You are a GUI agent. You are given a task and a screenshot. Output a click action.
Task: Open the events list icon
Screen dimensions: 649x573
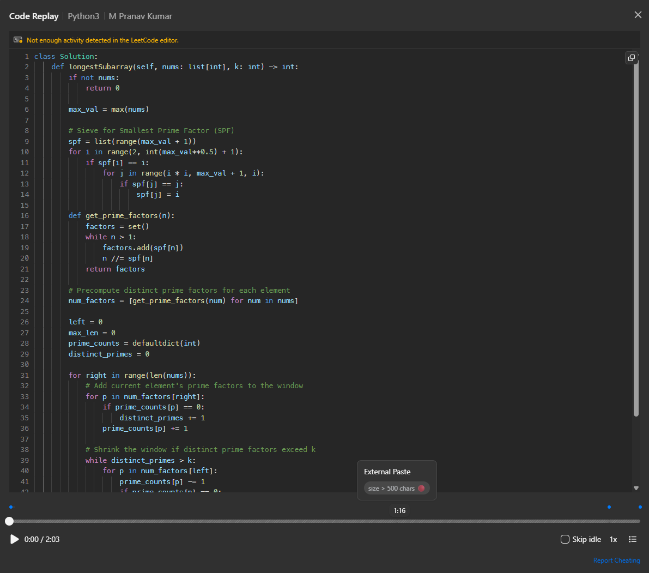pyautogui.click(x=633, y=539)
